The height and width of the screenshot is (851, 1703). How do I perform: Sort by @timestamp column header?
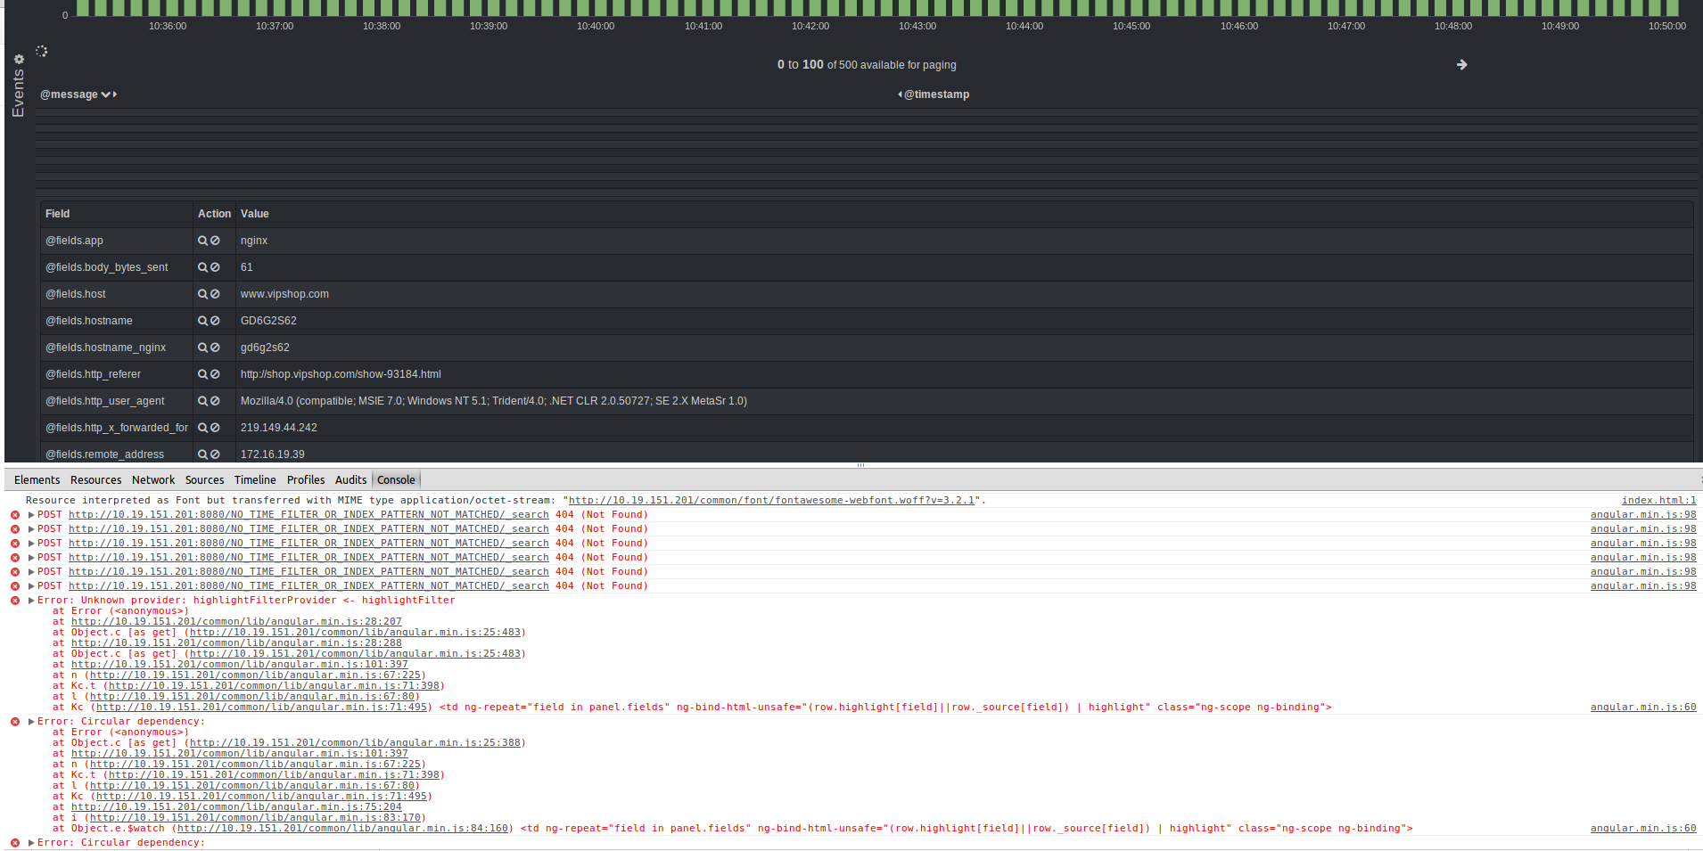pos(936,94)
